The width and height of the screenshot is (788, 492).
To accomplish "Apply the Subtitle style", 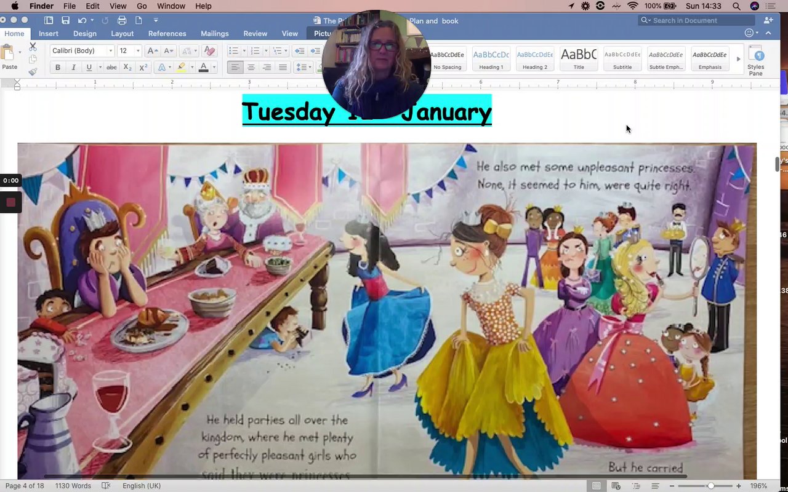I will click(622, 59).
